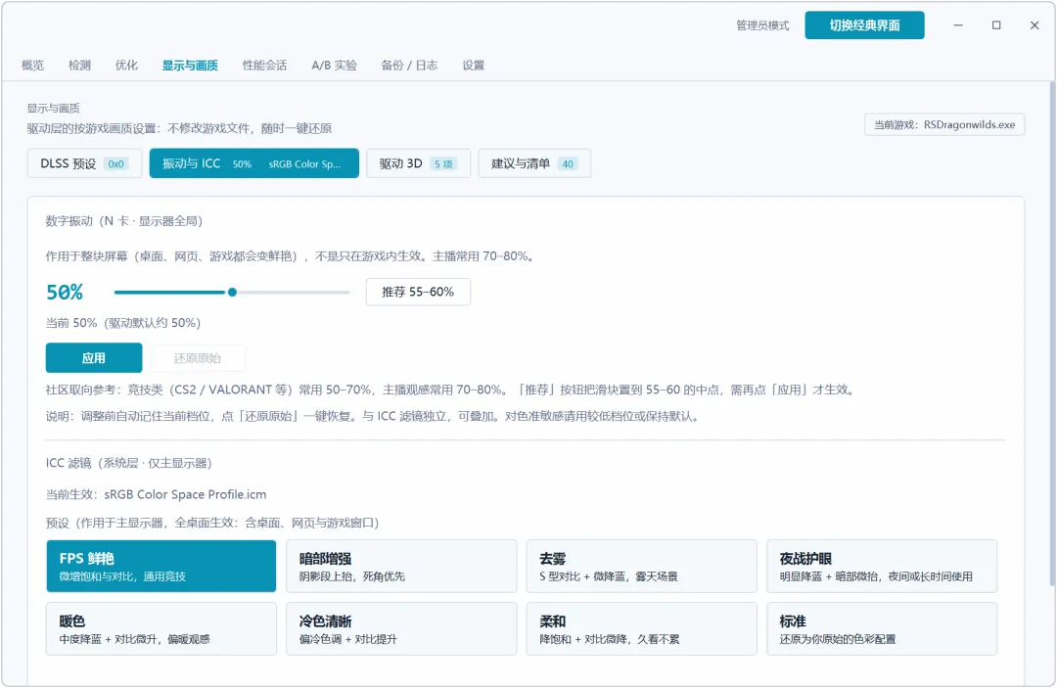The width and height of the screenshot is (1057, 688).
Task: Maximize the window
Action: pos(996,25)
